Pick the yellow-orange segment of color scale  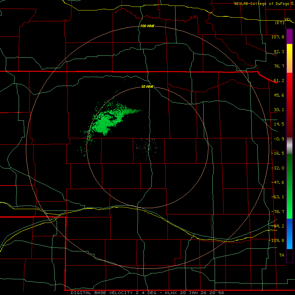tap(289, 58)
